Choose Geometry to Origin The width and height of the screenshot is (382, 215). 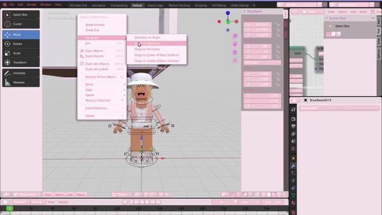pos(156,38)
